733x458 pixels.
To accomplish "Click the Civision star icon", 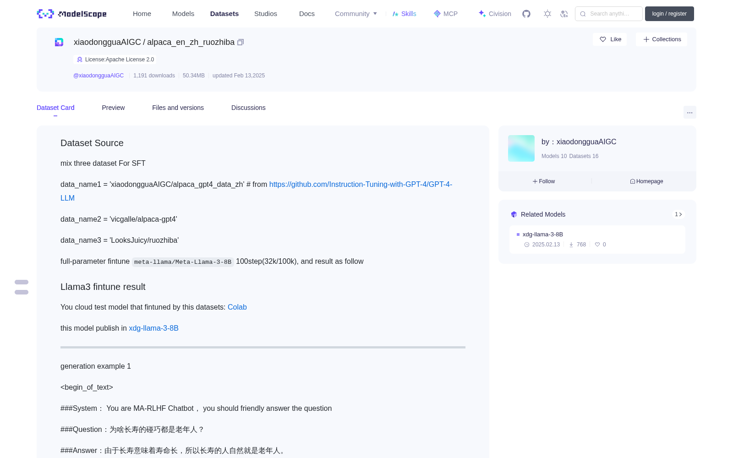I will click(x=482, y=14).
